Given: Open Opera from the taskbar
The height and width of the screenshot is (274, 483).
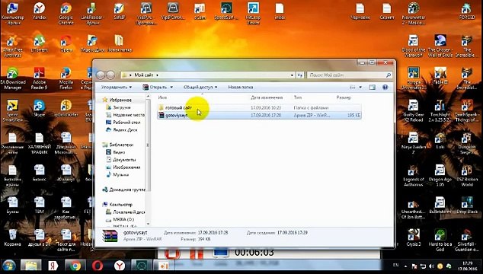Looking at the screenshot, I should (x=97, y=266).
